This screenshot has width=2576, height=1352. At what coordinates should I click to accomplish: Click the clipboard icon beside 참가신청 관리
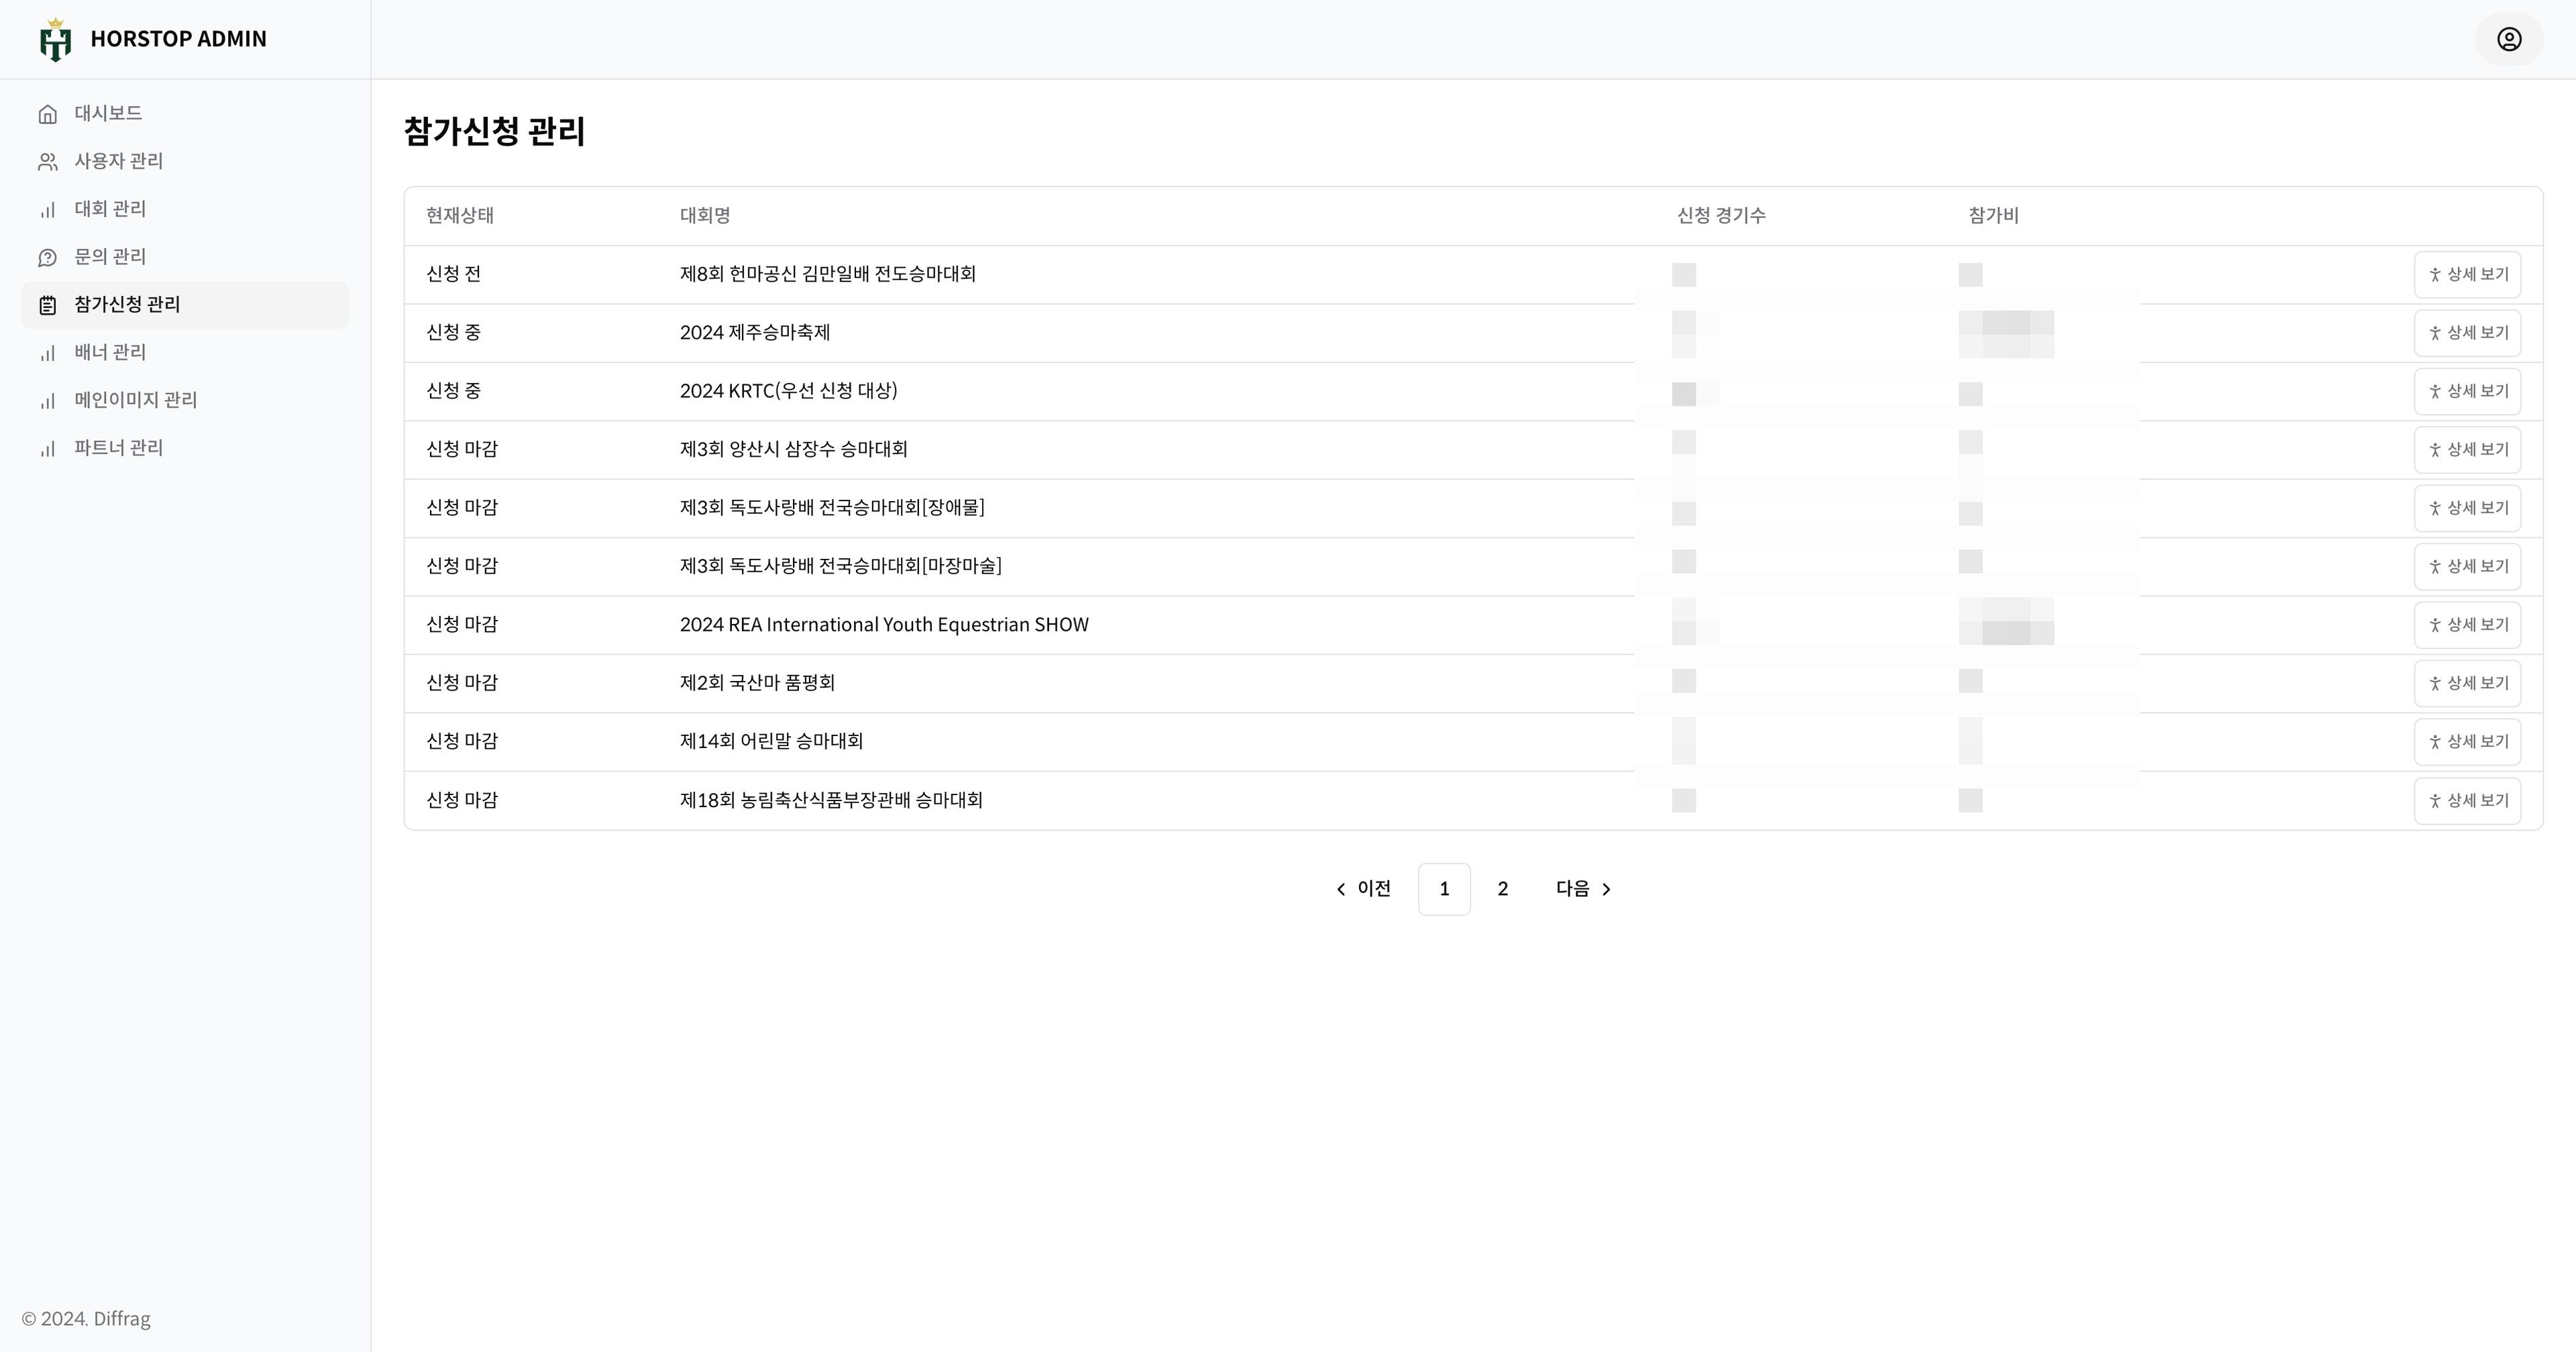(x=47, y=305)
